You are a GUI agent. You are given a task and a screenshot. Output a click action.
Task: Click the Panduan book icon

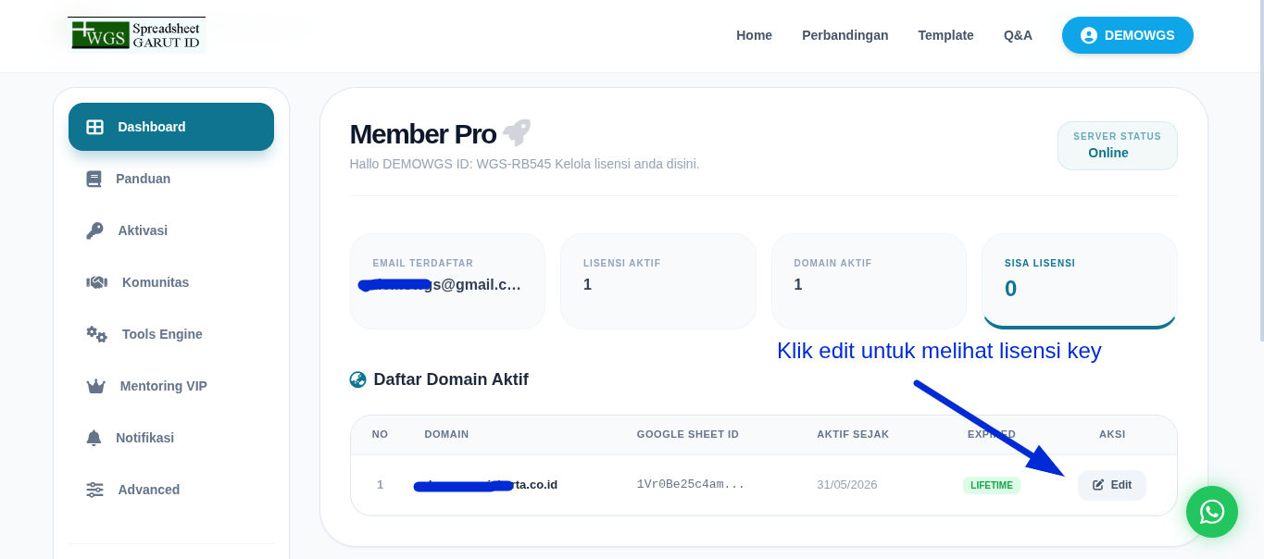pos(94,179)
